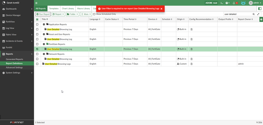The height and width of the screenshot is (125, 263).
Task: Open the FortiAI robot assistant icon
Action: tap(243, 3)
